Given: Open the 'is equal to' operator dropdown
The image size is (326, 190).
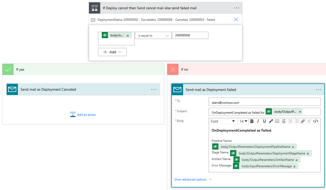Looking at the screenshot, I should 153,35.
